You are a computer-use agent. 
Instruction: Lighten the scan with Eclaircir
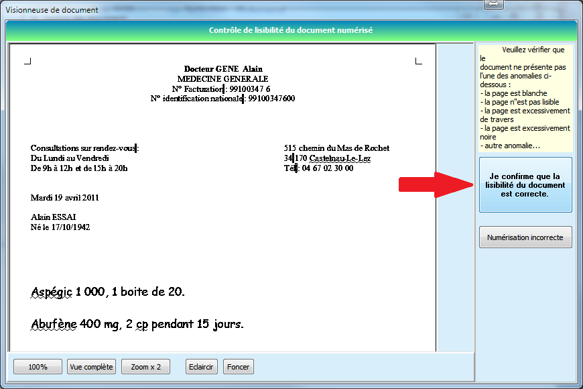coord(201,367)
